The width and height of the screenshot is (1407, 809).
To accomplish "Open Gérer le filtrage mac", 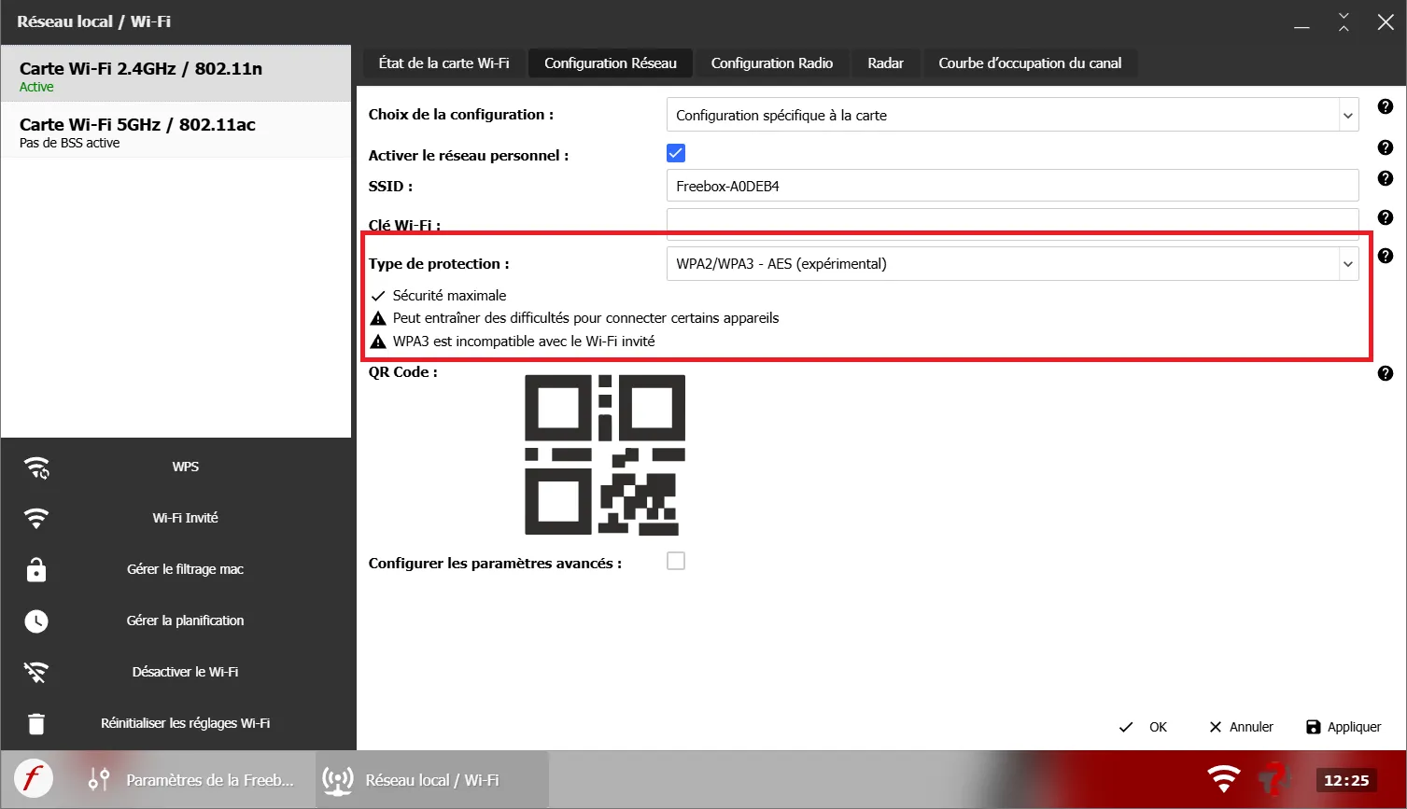I will pyautogui.click(x=176, y=570).
